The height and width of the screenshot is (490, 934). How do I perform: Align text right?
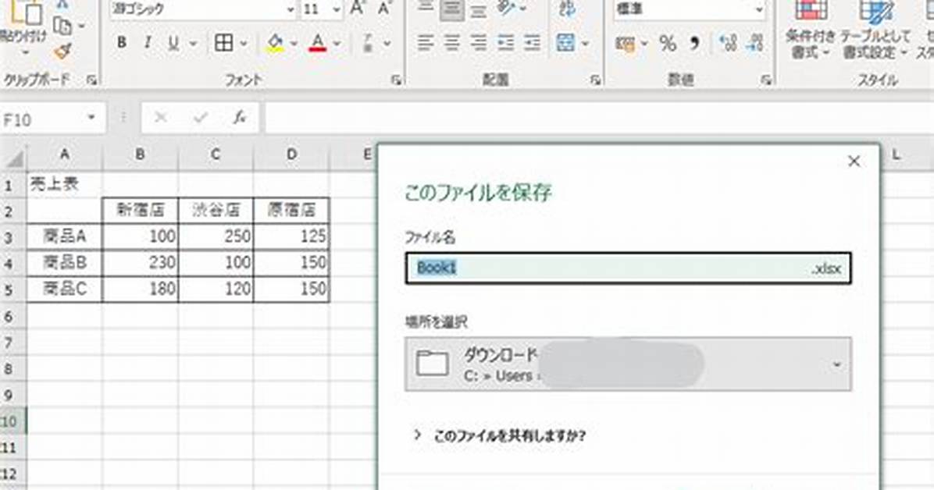click(x=478, y=43)
